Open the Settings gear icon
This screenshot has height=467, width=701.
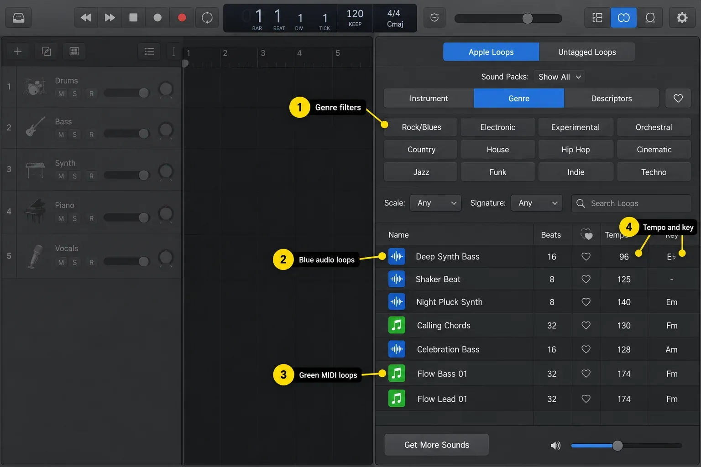(682, 18)
